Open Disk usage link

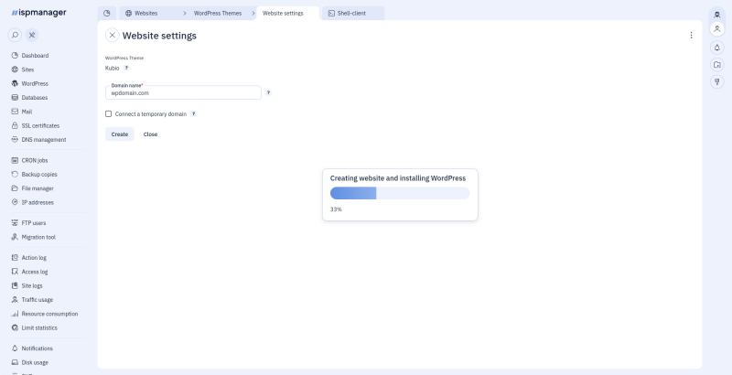pos(35,362)
